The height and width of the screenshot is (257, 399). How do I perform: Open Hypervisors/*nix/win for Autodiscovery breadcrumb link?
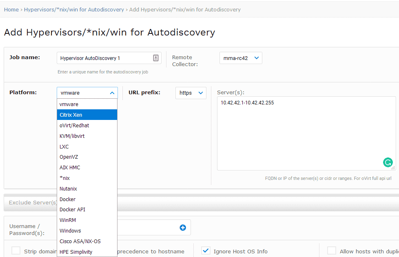(74, 10)
